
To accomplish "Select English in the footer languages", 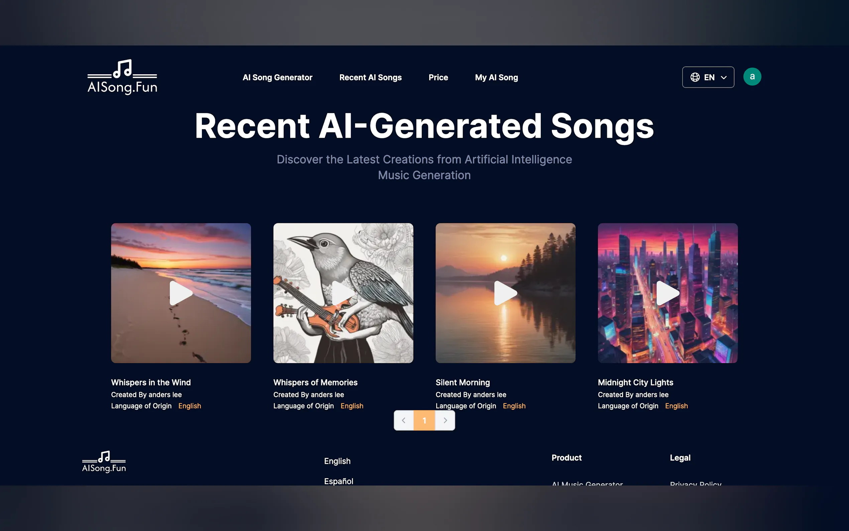I will click(x=337, y=461).
